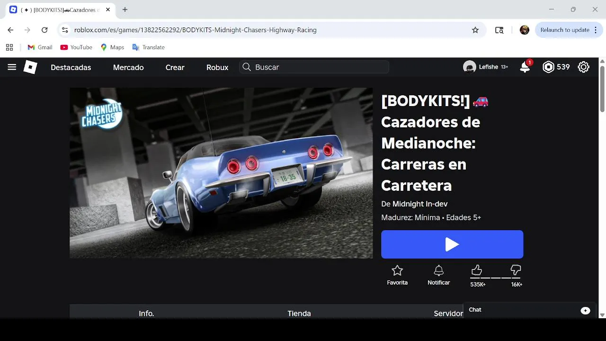Like the game with thumbs-up icon

click(x=477, y=270)
